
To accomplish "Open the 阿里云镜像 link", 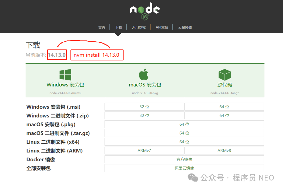I will 184,168.
